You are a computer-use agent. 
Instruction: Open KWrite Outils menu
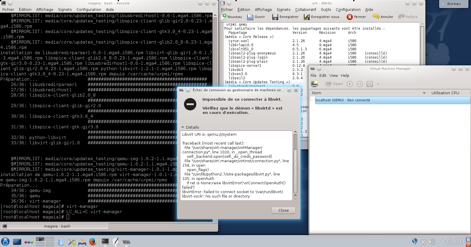(326, 9)
